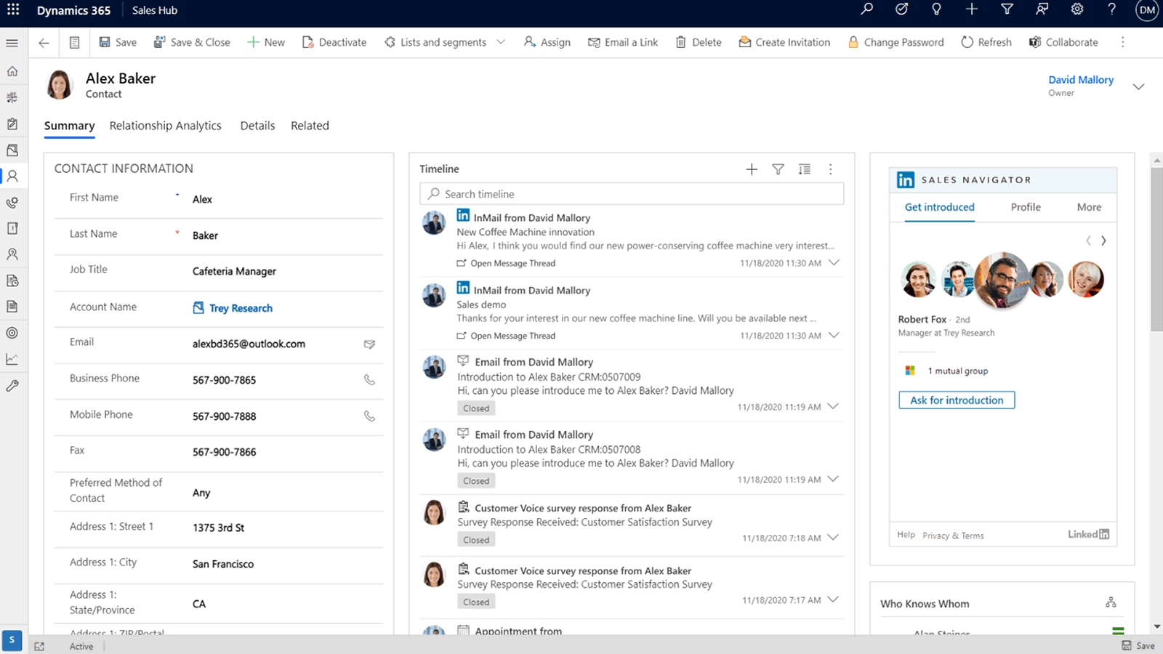This screenshot has width=1163, height=654.
Task: Create a new timeline record with the plus icon
Action: 751,169
